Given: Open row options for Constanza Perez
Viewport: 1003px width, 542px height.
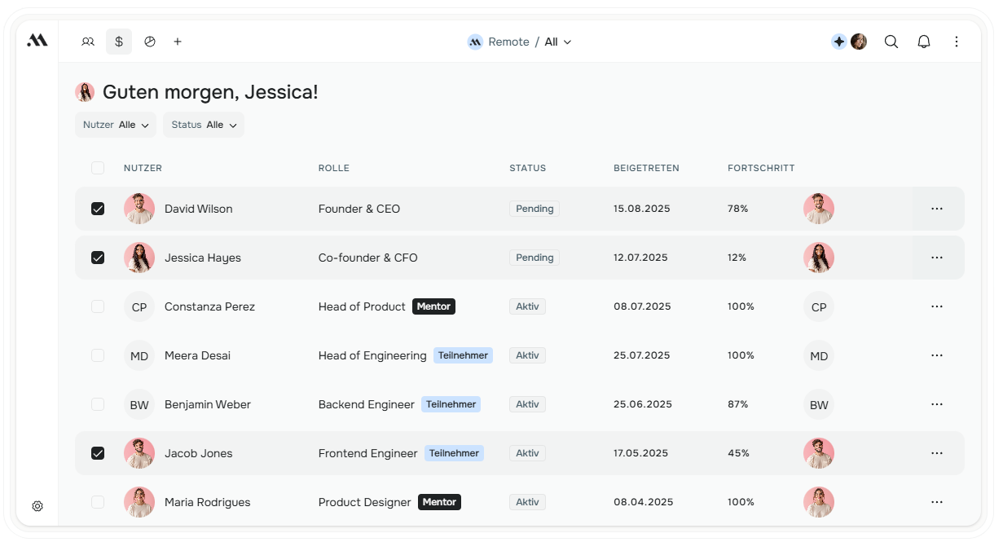Looking at the screenshot, I should click(937, 306).
